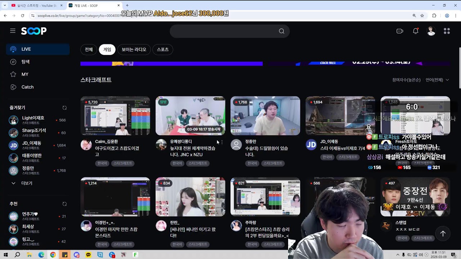The width and height of the screenshot is (461, 259).
Task: Open 태풍이영한 from favorites
Action: pos(38,158)
